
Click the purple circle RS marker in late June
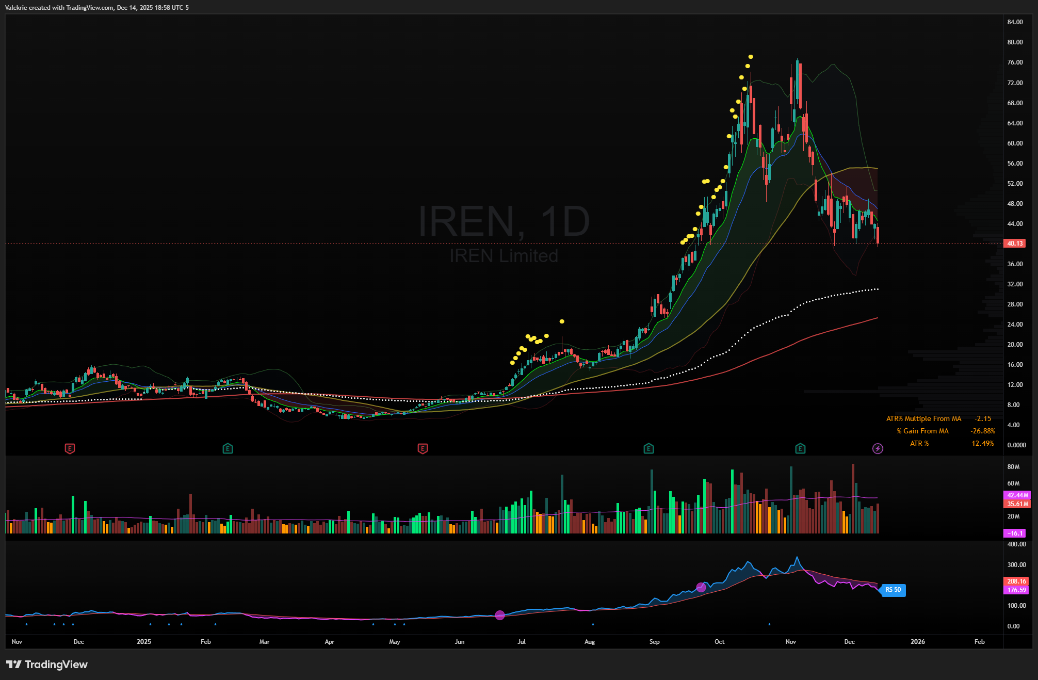click(499, 615)
